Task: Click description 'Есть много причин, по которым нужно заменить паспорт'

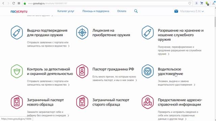Action: [x=114, y=78]
